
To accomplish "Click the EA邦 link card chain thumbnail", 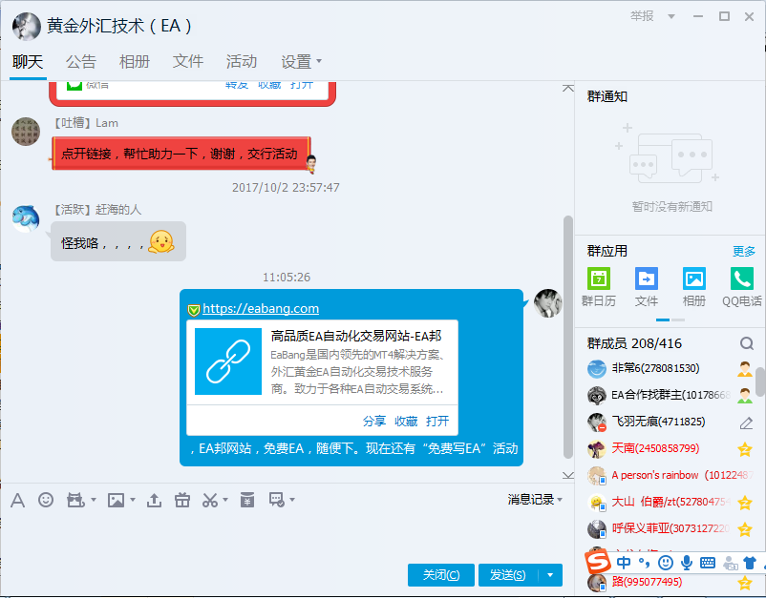I will click(228, 361).
